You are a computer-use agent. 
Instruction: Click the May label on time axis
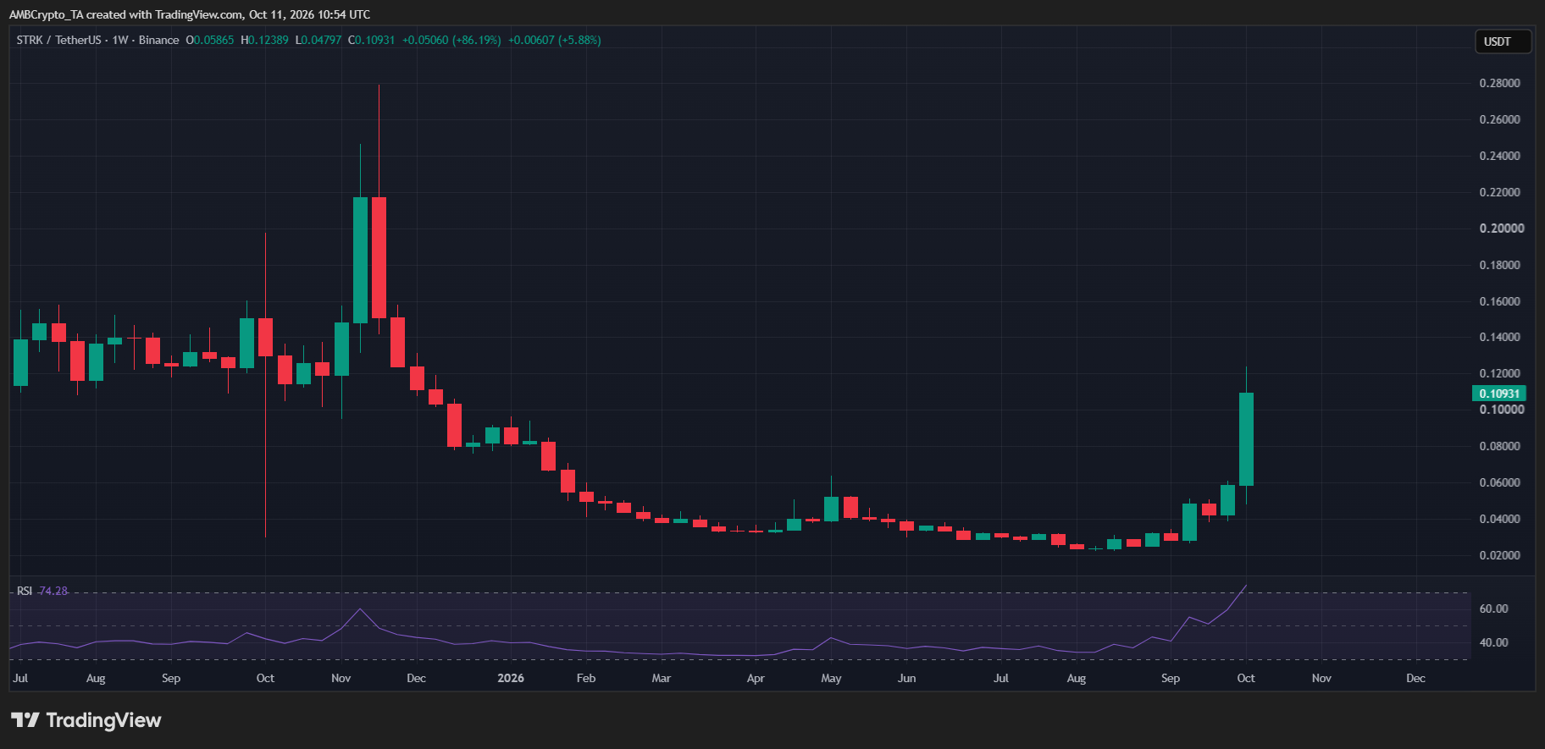tap(831, 678)
